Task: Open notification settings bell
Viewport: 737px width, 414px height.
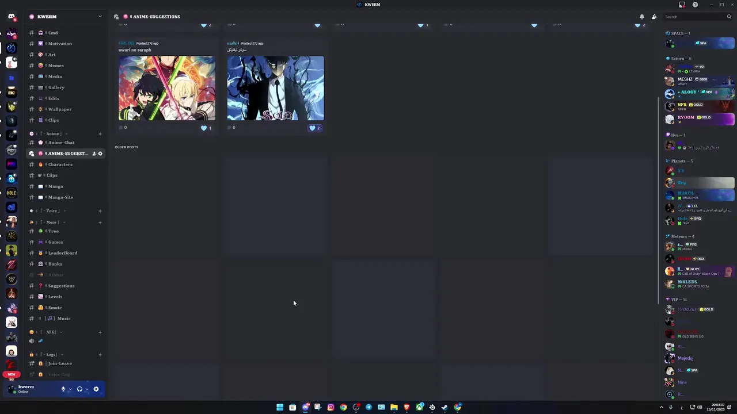Action: pyautogui.click(x=642, y=17)
